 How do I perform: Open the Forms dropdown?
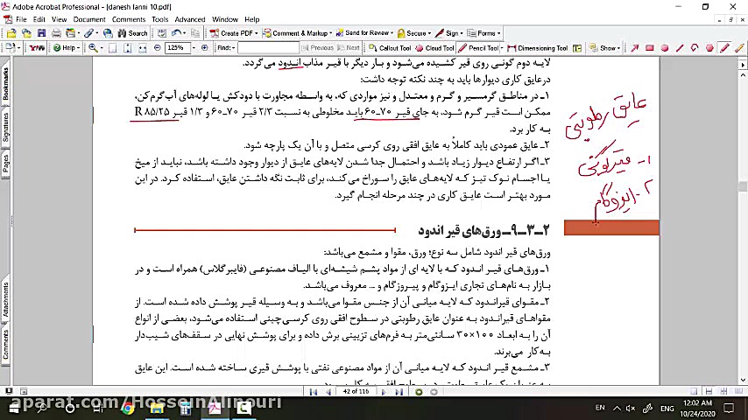(x=483, y=33)
